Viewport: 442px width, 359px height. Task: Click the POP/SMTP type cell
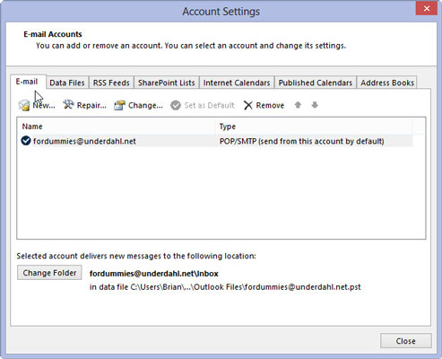[x=302, y=141]
